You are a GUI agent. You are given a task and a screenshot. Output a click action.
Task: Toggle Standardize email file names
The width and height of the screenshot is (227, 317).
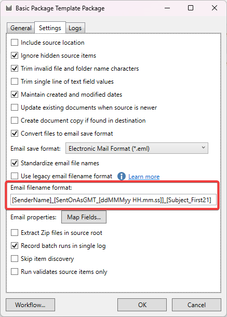(x=15, y=163)
